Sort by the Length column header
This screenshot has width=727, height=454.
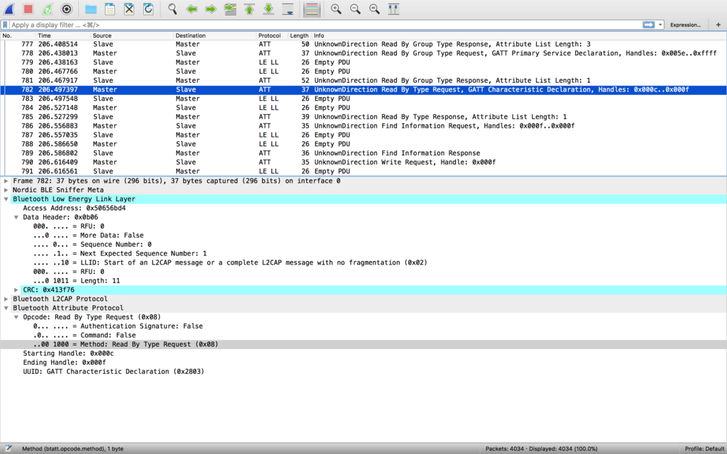pyautogui.click(x=299, y=35)
